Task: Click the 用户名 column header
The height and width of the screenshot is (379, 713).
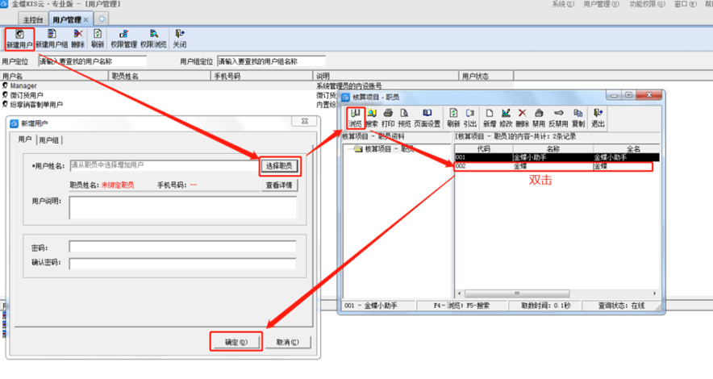Action: click(55, 76)
